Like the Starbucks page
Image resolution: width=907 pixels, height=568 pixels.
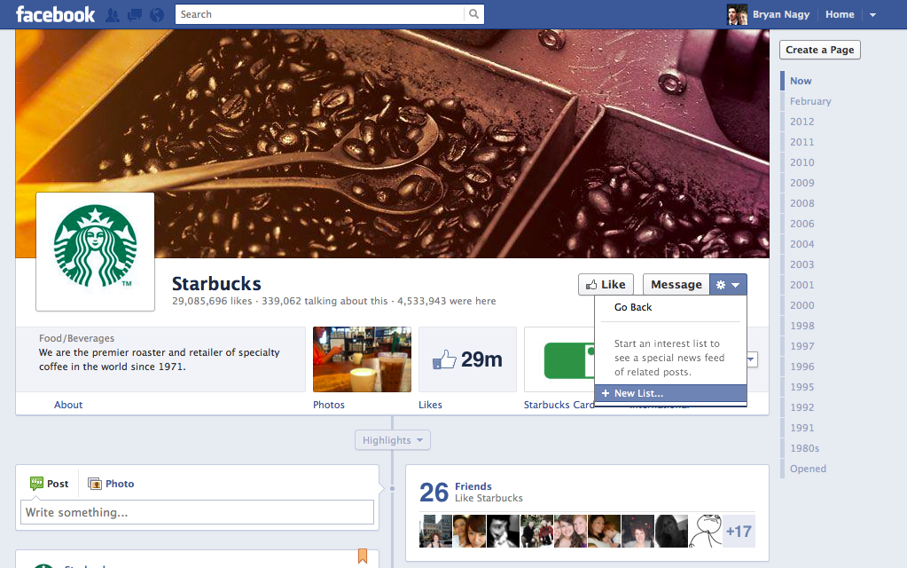pyautogui.click(x=606, y=285)
